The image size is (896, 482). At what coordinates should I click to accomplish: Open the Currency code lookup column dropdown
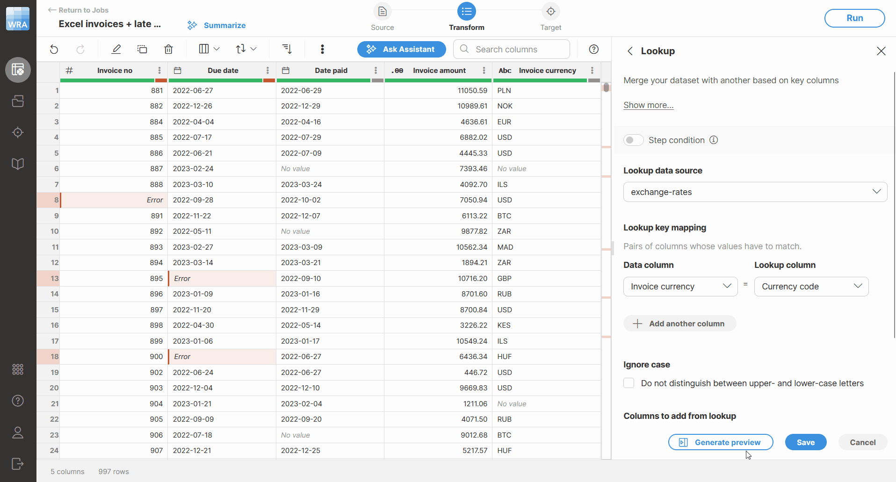(x=811, y=287)
